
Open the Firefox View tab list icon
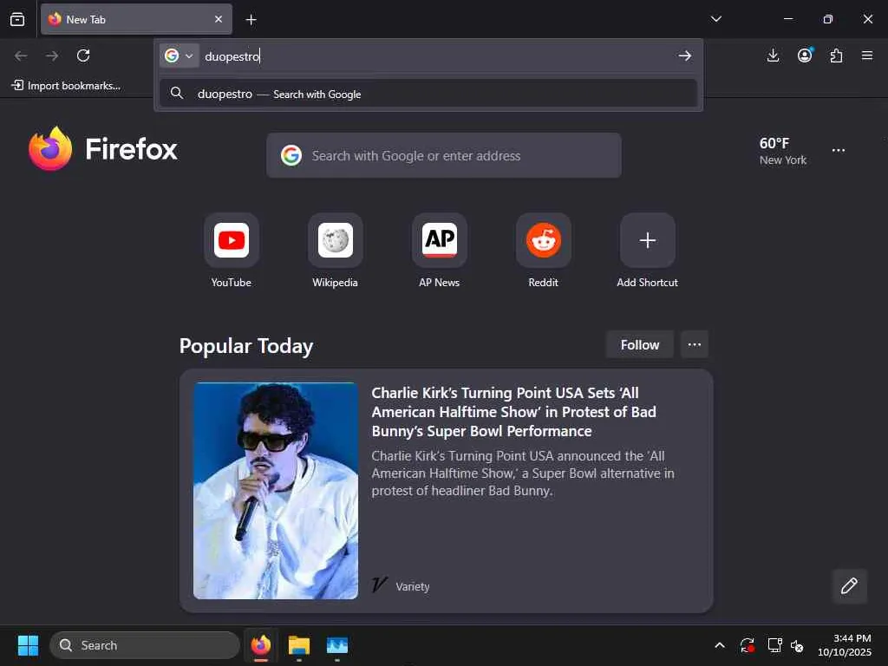point(17,19)
